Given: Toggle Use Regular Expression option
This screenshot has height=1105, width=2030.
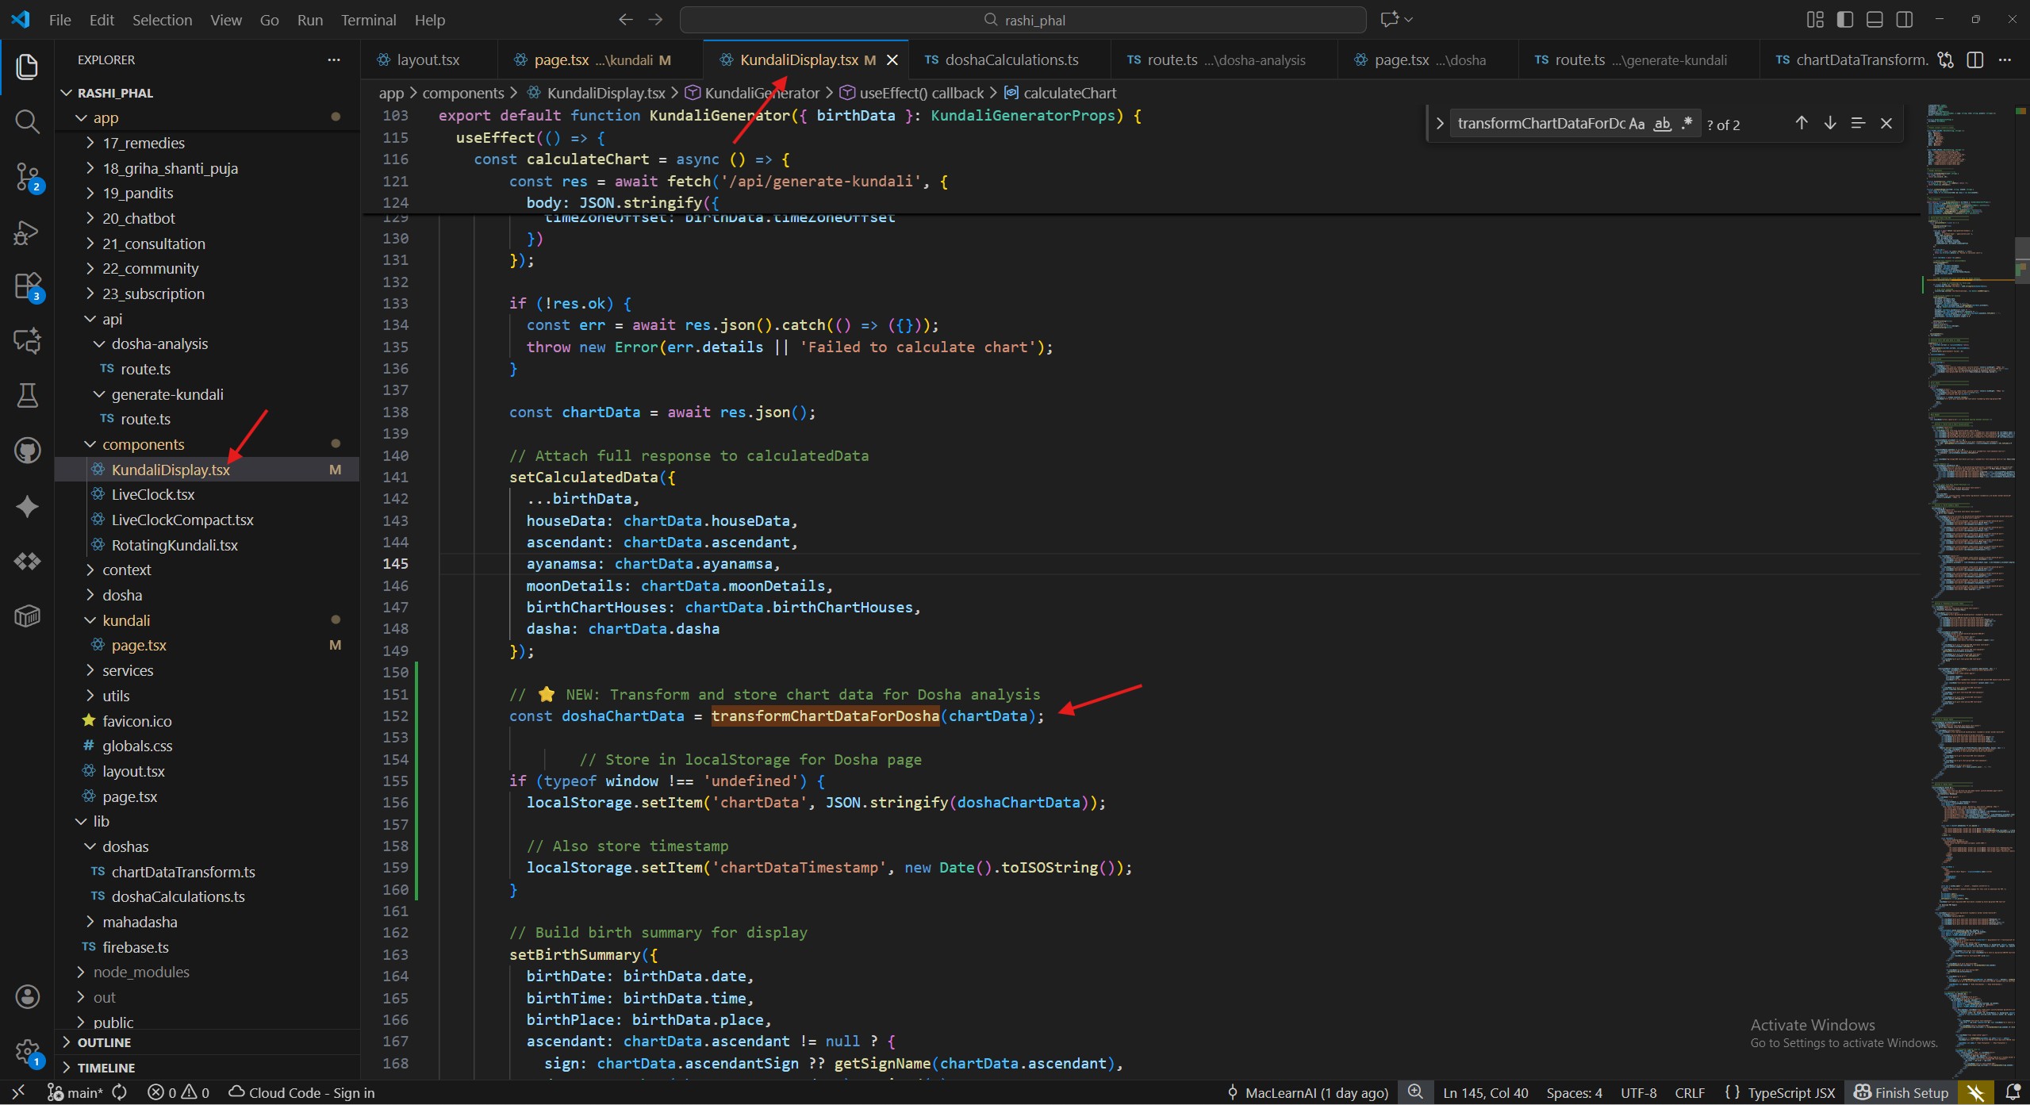Looking at the screenshot, I should pos(1687,124).
